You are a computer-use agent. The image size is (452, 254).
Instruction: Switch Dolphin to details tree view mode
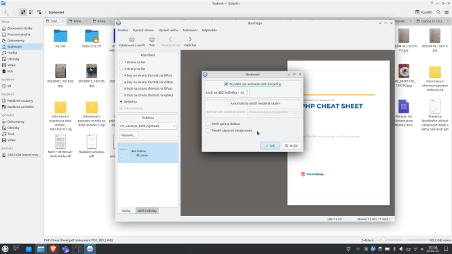coord(39,12)
